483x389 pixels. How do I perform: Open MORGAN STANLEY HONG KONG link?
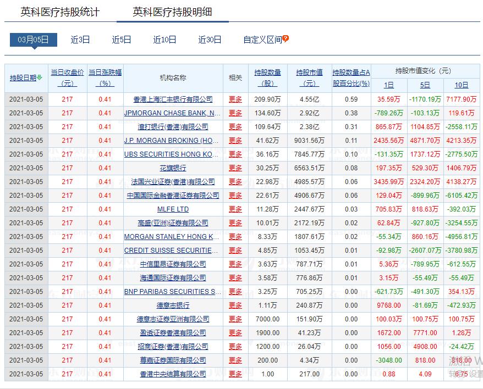click(x=172, y=237)
